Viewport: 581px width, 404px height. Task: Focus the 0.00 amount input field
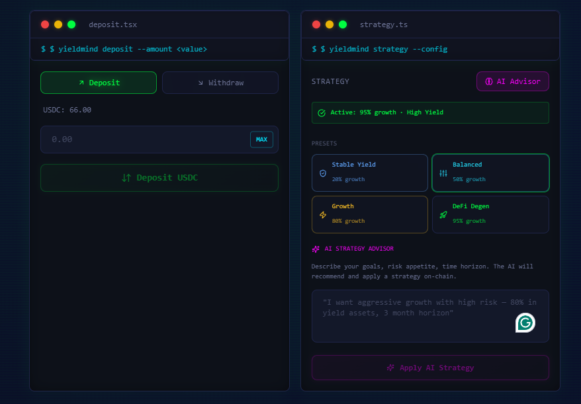coord(159,140)
